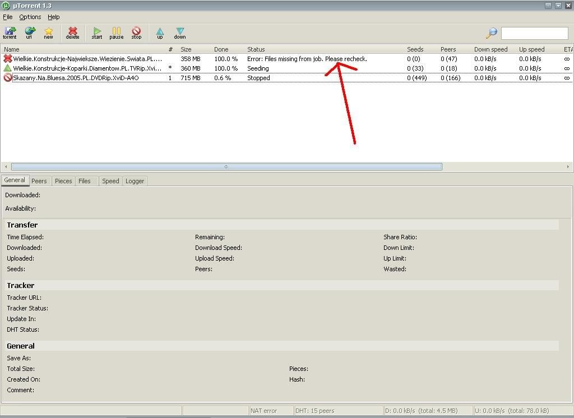This screenshot has height=418, width=574.
Task: Click the 'Seeding' status text
Action: [x=258, y=68]
